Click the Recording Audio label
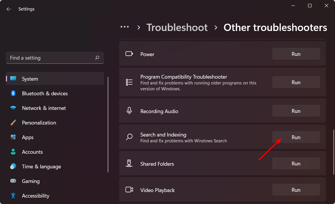The width and height of the screenshot is (335, 204). (x=159, y=111)
